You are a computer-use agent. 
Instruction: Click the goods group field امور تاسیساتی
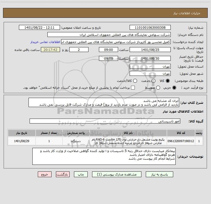(105, 121)
